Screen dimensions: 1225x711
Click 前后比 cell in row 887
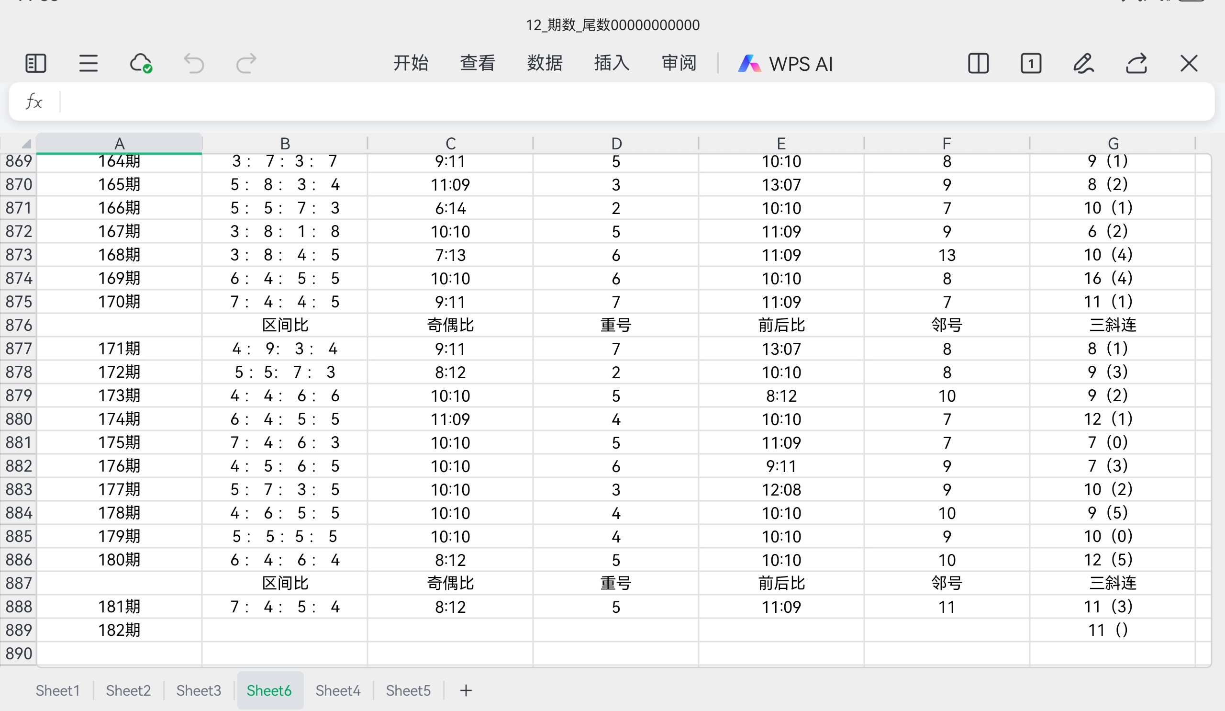click(x=781, y=583)
